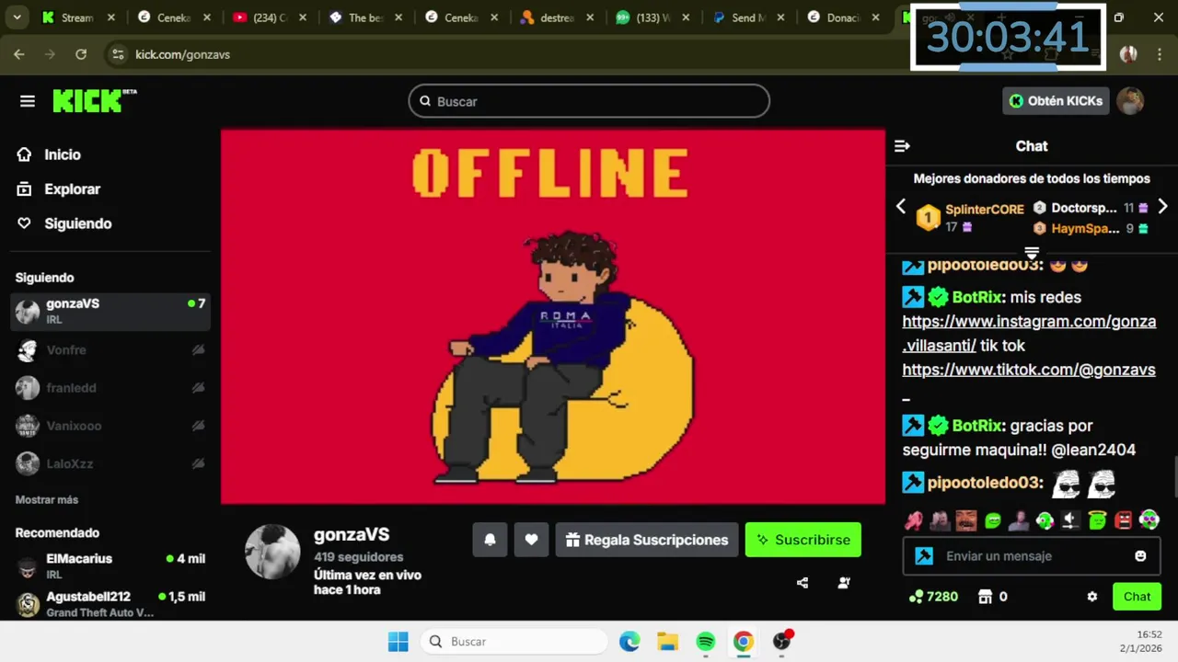Screen dimensions: 1178x662
Task: Open the TikTok link in chat
Action: coord(1028,370)
